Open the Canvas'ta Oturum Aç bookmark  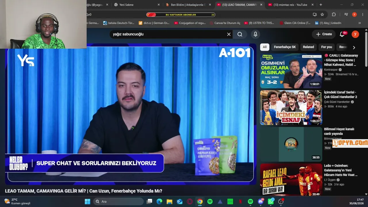tap(225, 23)
